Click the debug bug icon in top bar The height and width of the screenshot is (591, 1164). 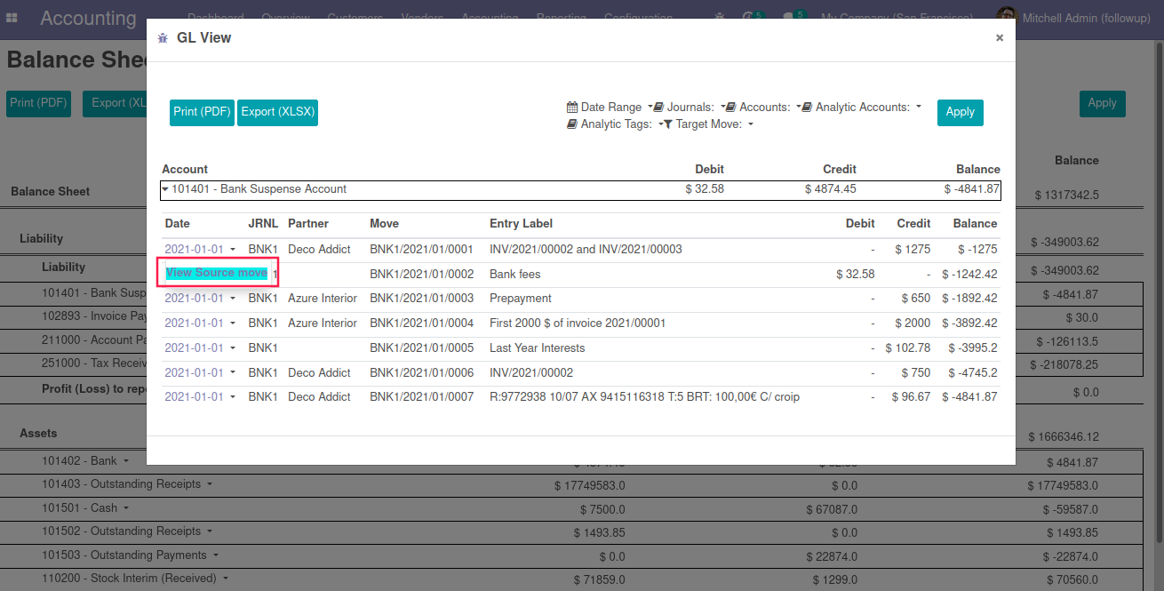(x=719, y=17)
